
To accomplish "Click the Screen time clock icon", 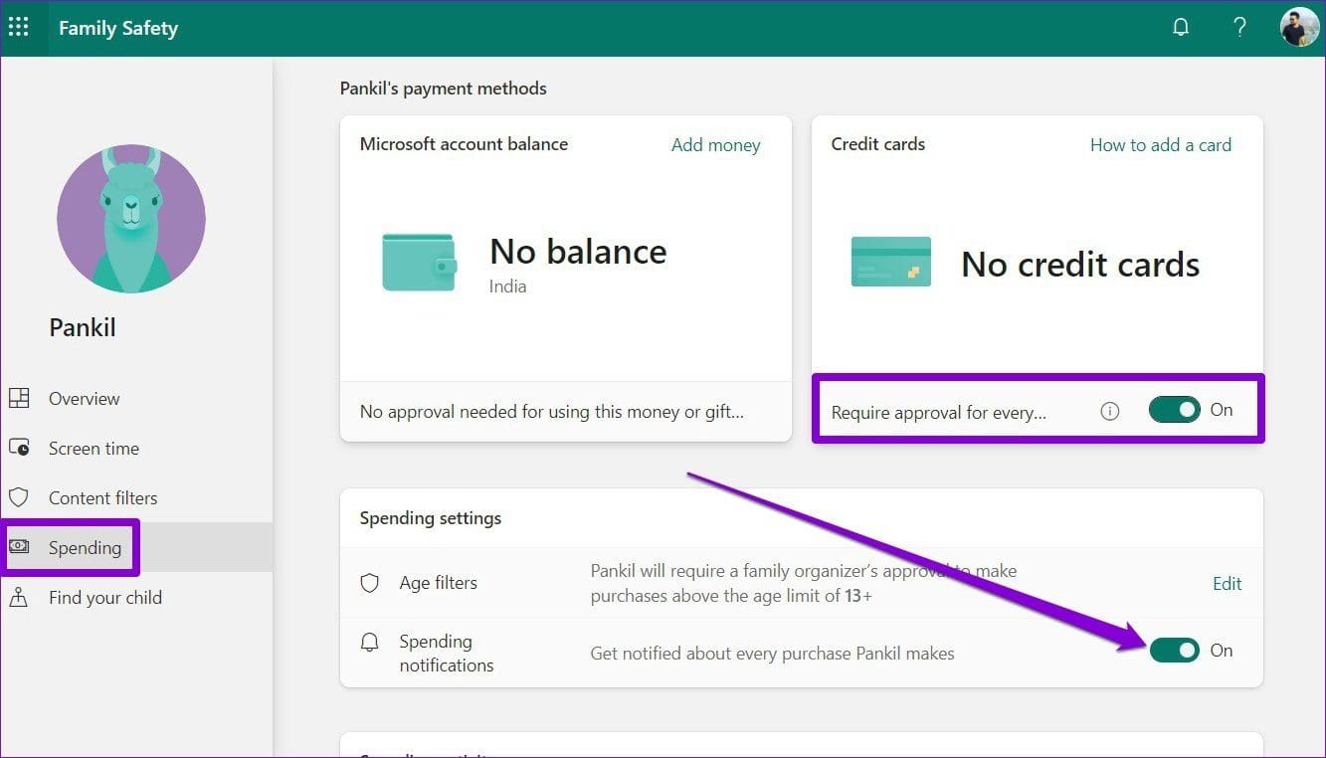I will point(19,448).
